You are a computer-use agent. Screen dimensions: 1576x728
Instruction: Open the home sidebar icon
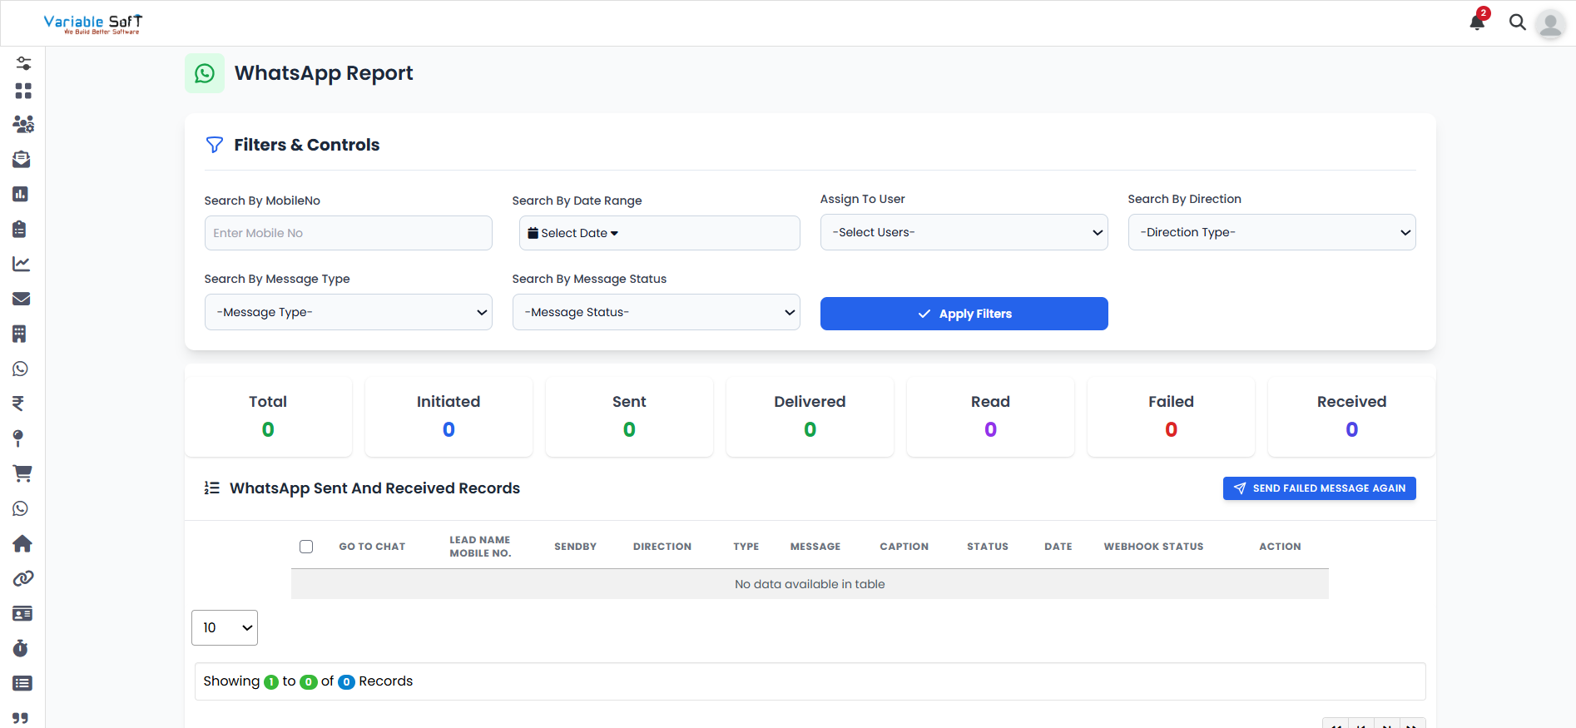coord(22,543)
